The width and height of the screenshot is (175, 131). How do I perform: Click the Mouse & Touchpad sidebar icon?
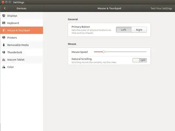(x=4, y=30)
